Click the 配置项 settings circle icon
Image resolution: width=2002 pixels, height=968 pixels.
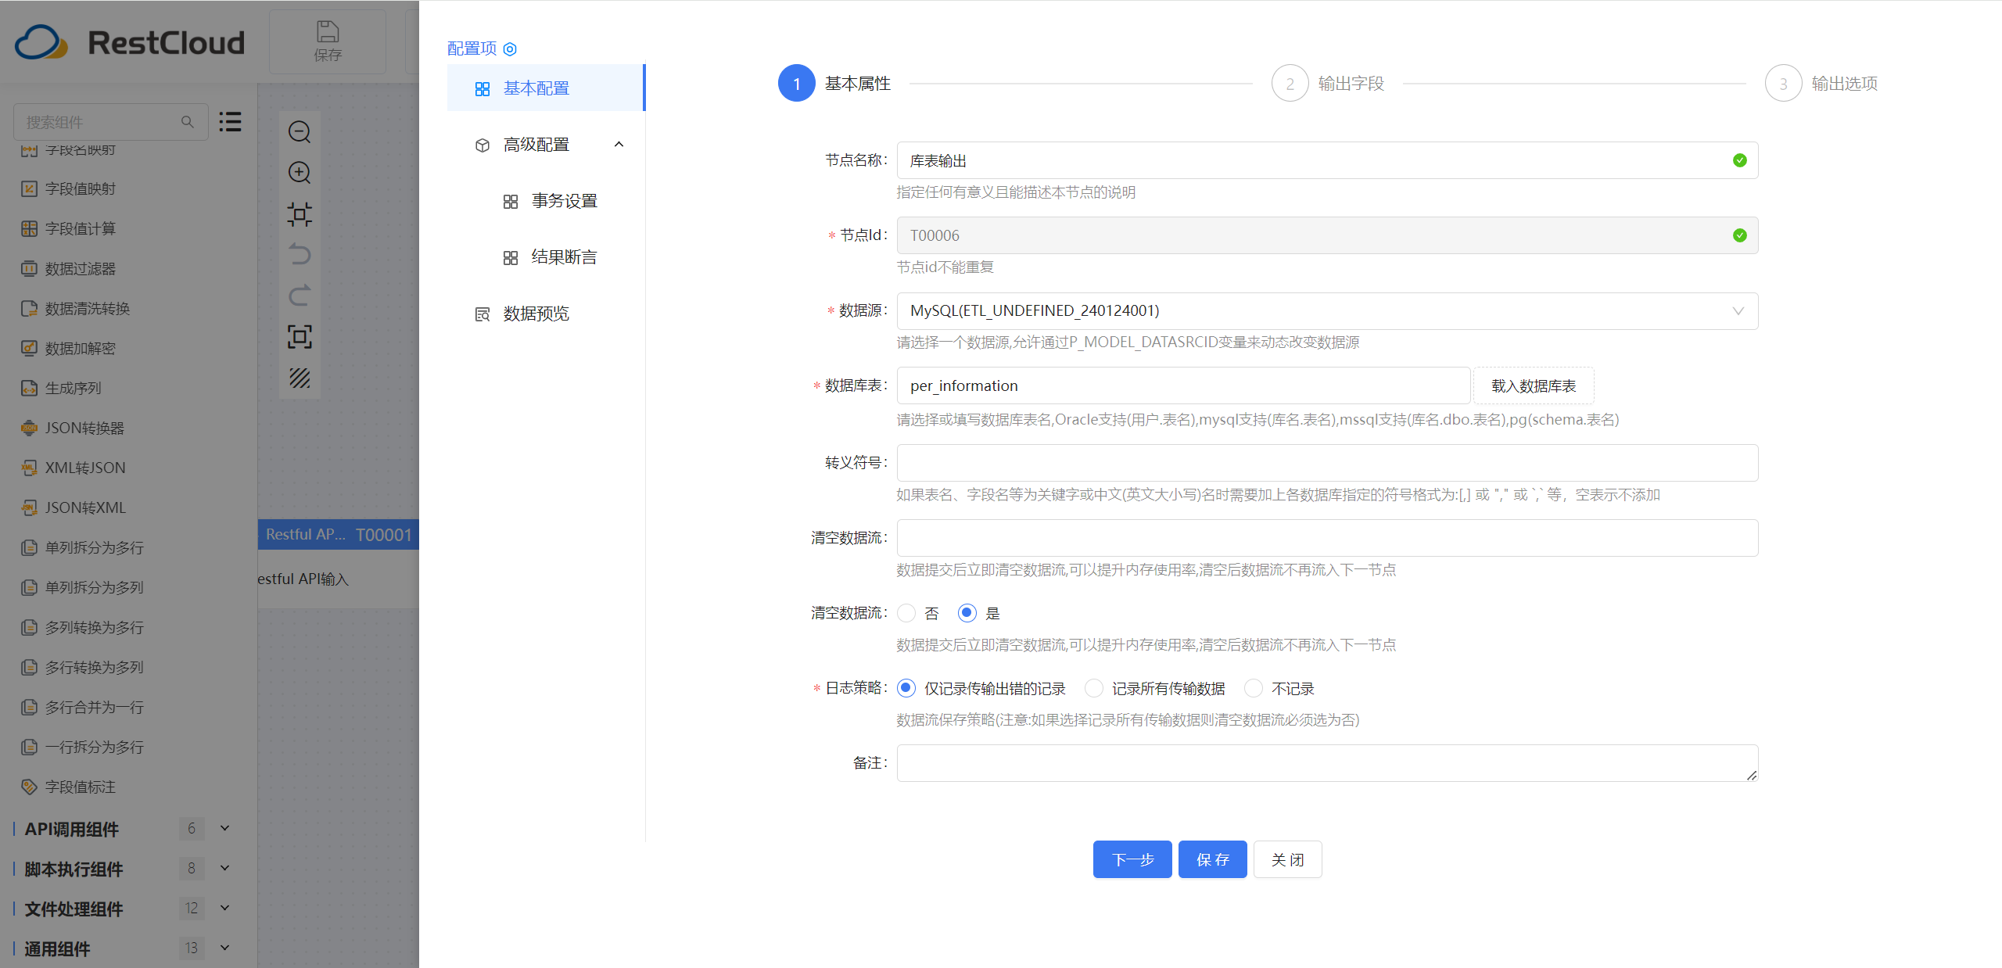[x=510, y=49]
